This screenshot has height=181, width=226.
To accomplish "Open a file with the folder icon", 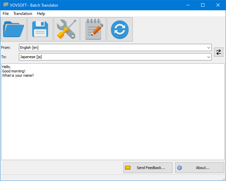I will (x=14, y=30).
